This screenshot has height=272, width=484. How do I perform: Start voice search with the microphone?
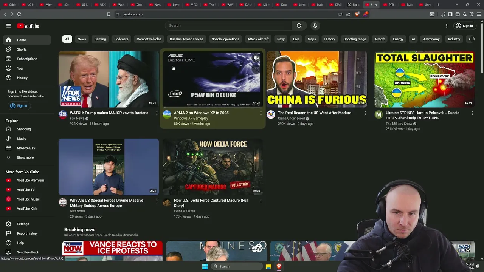[315, 26]
